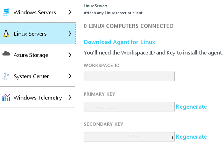This screenshot has width=224, height=146.
Task: Click 'Attach any Linux server or client.' text
Action: pyautogui.click(x=113, y=13)
